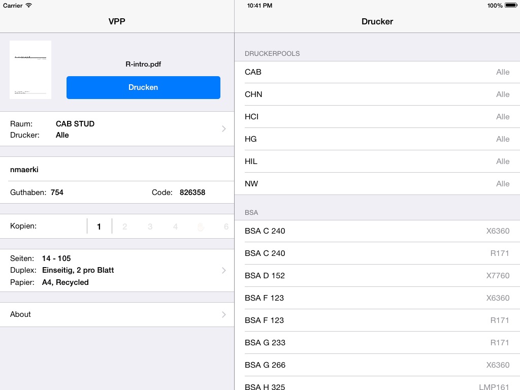Viewport: 520px width, 390px height.
Task: Tap the VPP title in navigation bar
Action: pos(117,21)
